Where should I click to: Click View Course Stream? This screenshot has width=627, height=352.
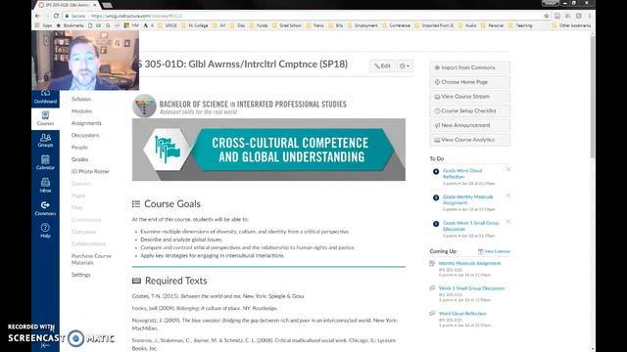click(469, 96)
